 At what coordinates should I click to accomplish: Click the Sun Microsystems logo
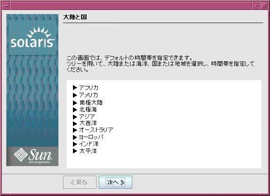point(32,156)
